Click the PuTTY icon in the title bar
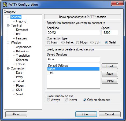126x121 pixels. [x=5, y=5]
